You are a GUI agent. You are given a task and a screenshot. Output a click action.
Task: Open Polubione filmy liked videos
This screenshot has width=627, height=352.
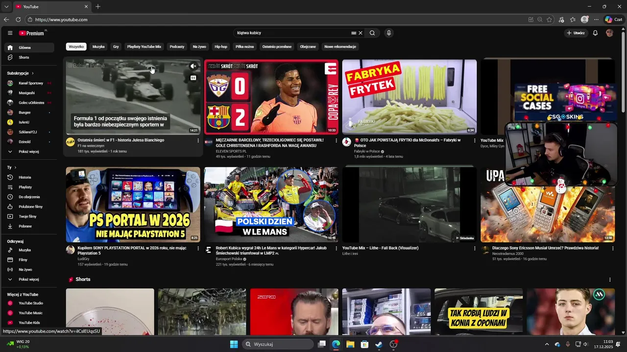pos(30,206)
